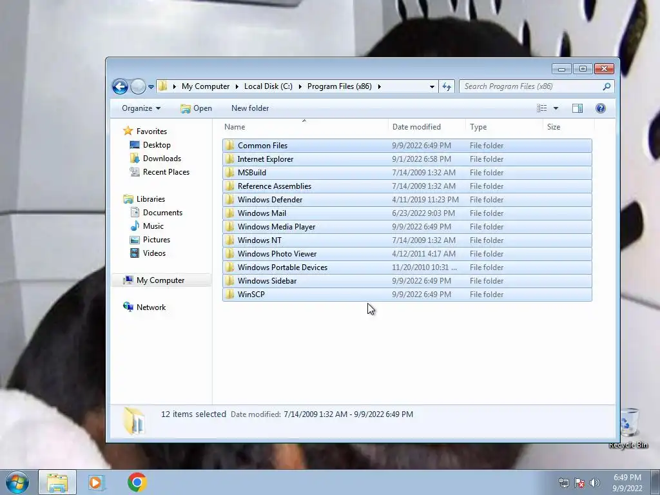
Task: Open the Windows Start menu
Action: point(17,482)
